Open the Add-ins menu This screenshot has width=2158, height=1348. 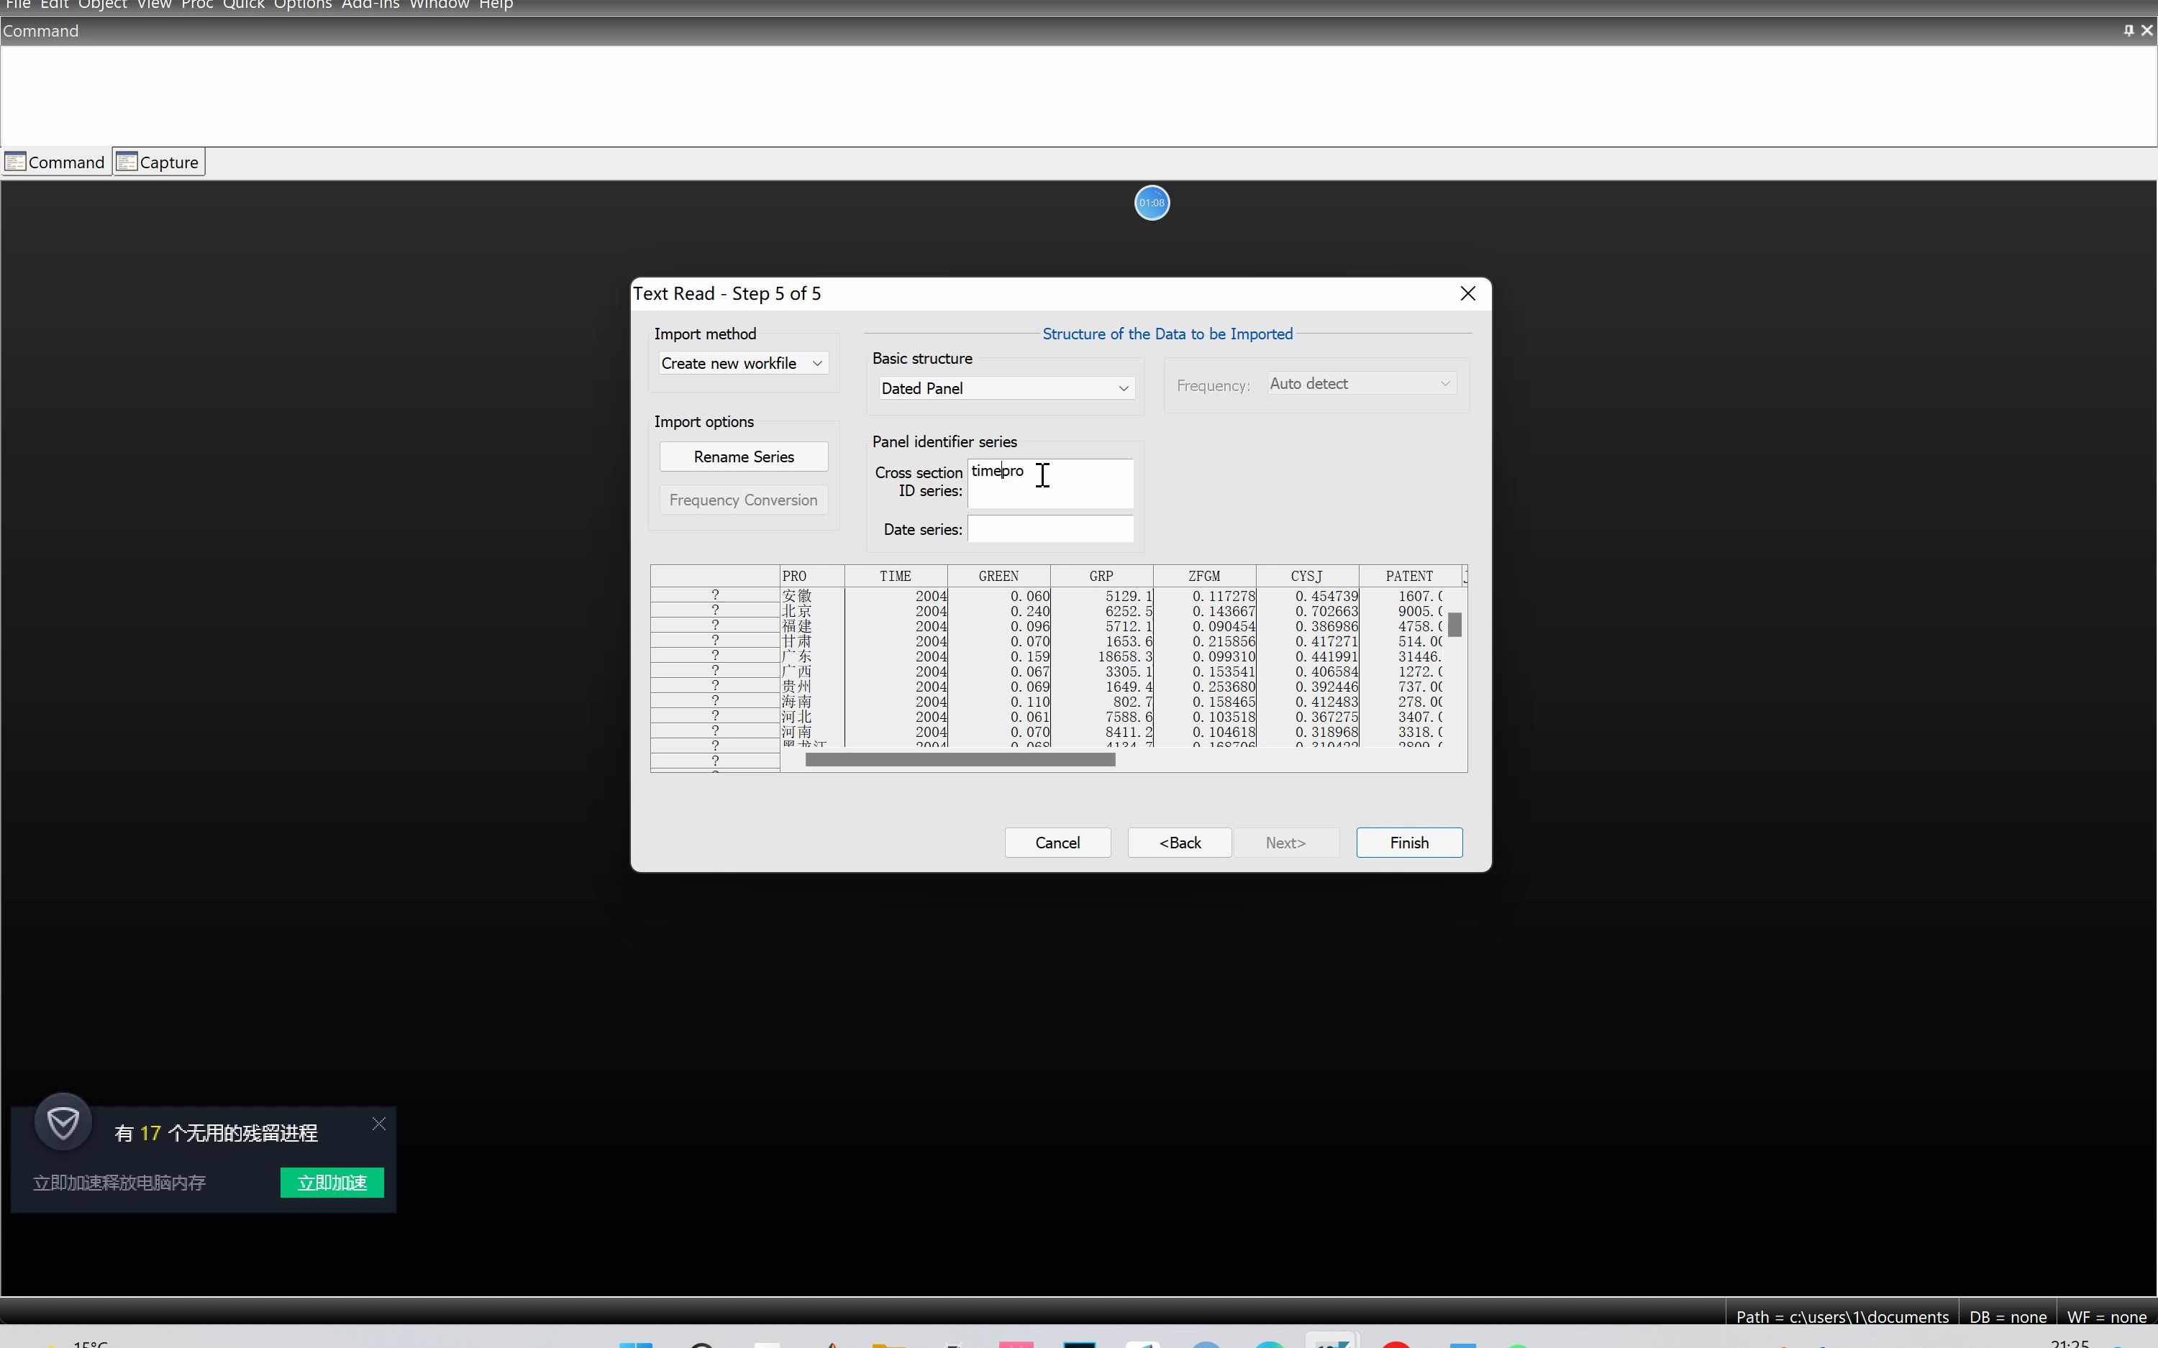click(x=370, y=4)
